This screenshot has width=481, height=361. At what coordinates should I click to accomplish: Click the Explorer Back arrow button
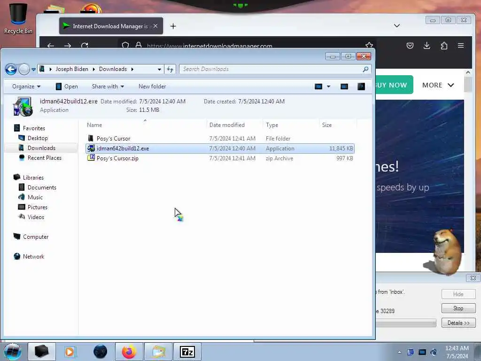click(11, 70)
